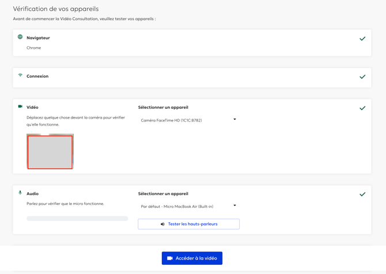Click the speaker icon in the test button
The height and width of the screenshot is (274, 386).
pos(162,224)
